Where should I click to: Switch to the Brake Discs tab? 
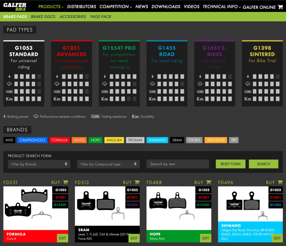tap(43, 17)
